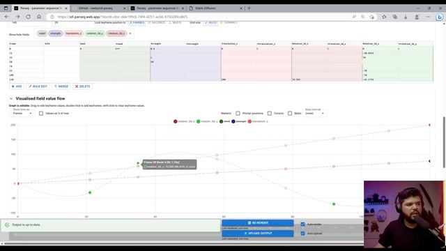Open browser settings and more menu
Screen dimensions: 446x251
coord(428,17)
